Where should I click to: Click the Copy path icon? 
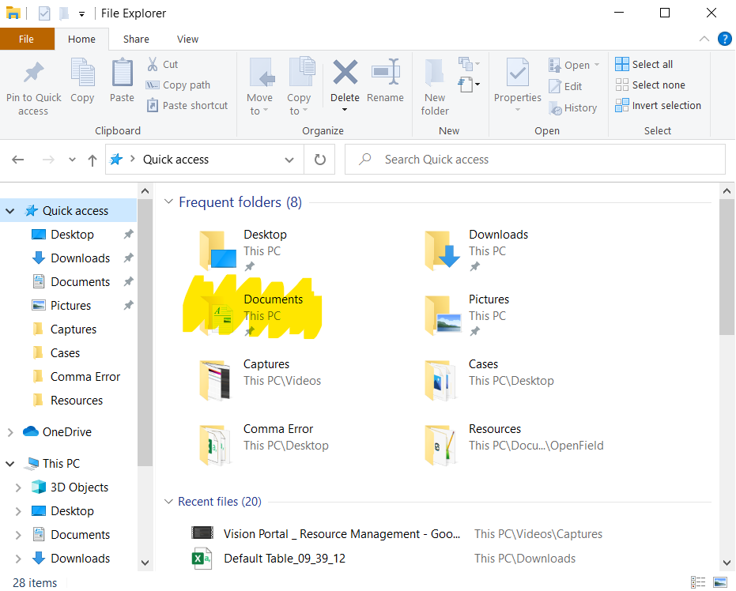153,85
